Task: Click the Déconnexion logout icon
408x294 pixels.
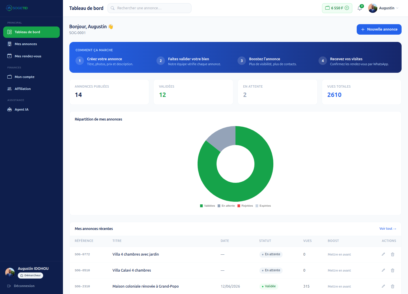Action: click(x=9, y=286)
